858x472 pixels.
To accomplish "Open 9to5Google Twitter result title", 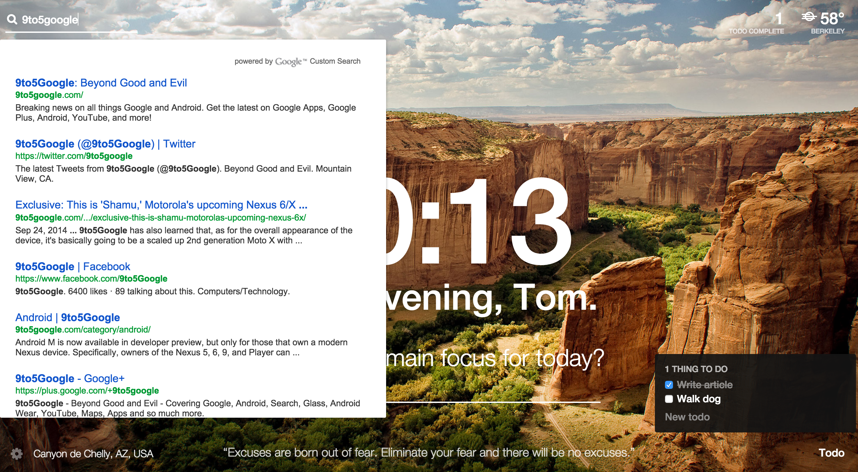I will pyautogui.click(x=105, y=144).
